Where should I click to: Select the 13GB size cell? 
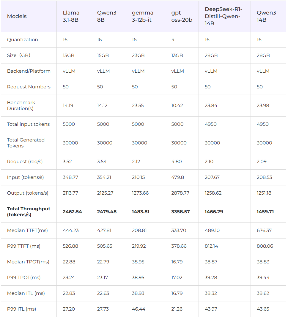(177, 55)
